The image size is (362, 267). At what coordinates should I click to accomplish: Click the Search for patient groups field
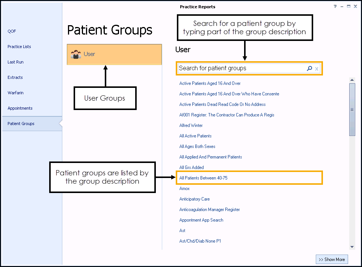click(x=240, y=68)
